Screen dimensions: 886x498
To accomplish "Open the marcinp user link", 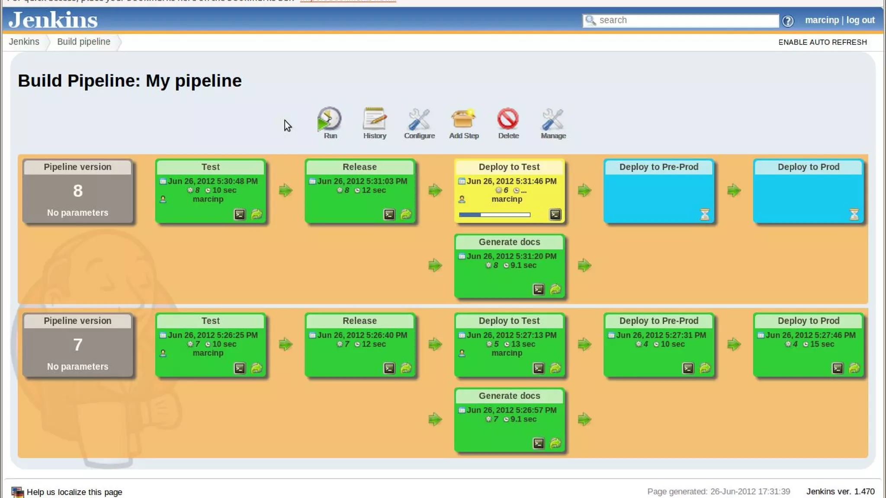I will (822, 20).
